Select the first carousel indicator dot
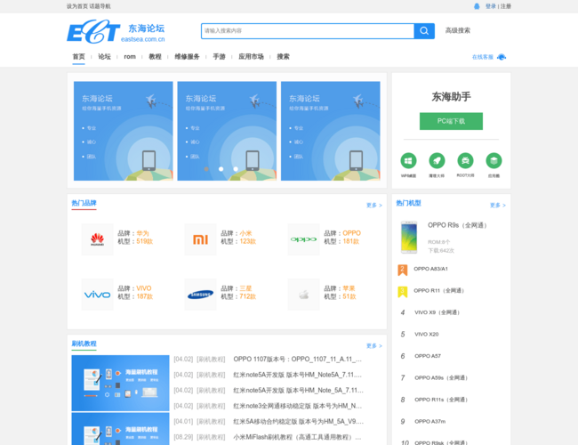Viewport: 578px width, 445px height. pos(206,169)
